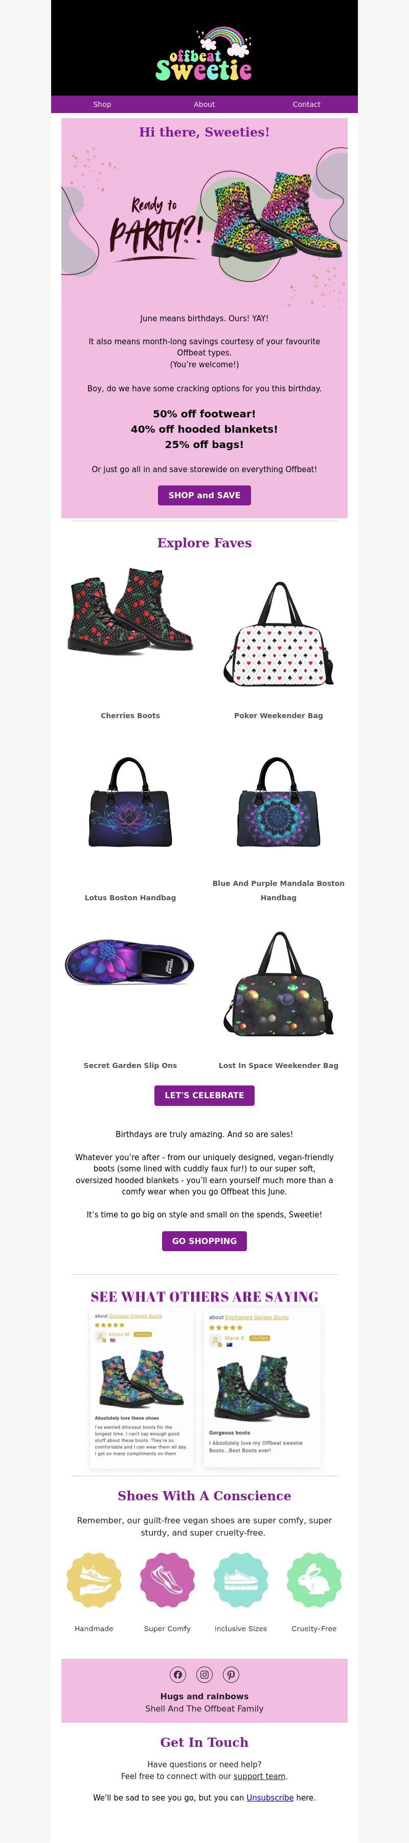Click the SHOP and SAVE button
This screenshot has width=409, height=1843.
[204, 495]
